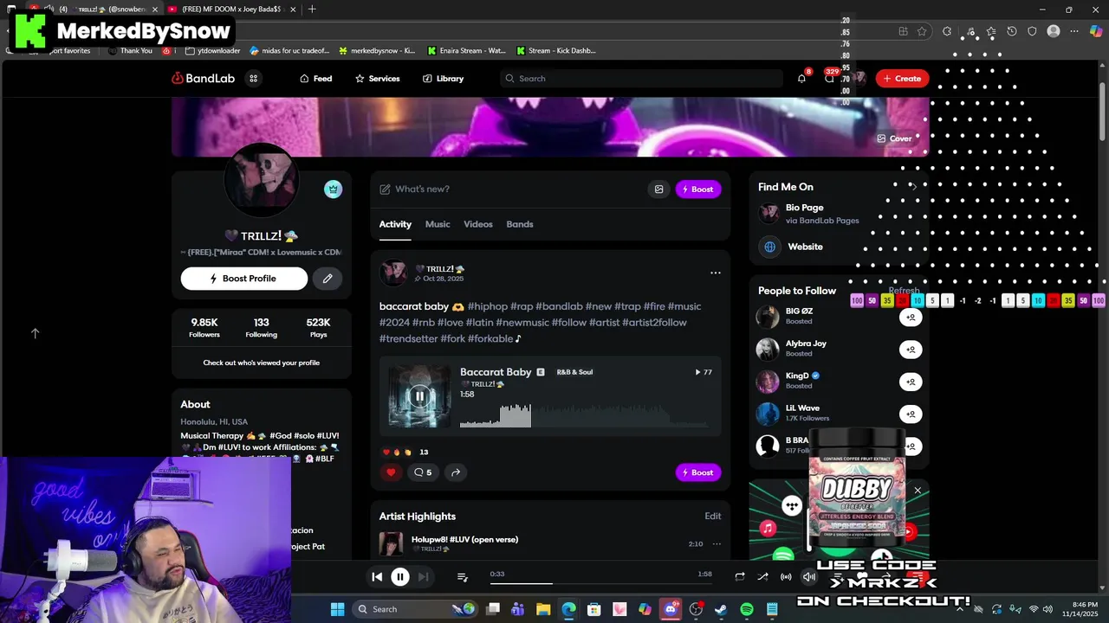Image resolution: width=1109 pixels, height=623 pixels.
Task: Open the profile avatar picture
Action: point(261,180)
